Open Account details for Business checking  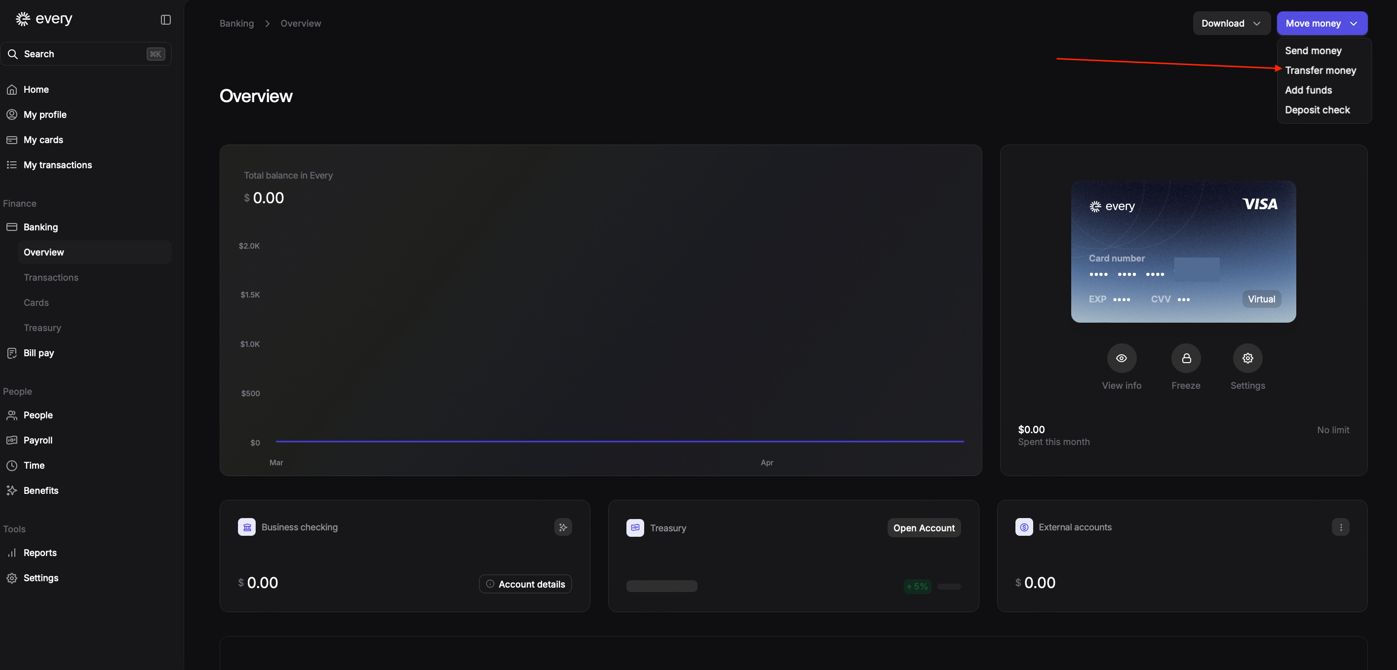click(x=525, y=584)
